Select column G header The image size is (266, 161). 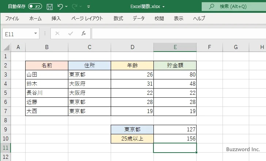[x=236, y=47]
